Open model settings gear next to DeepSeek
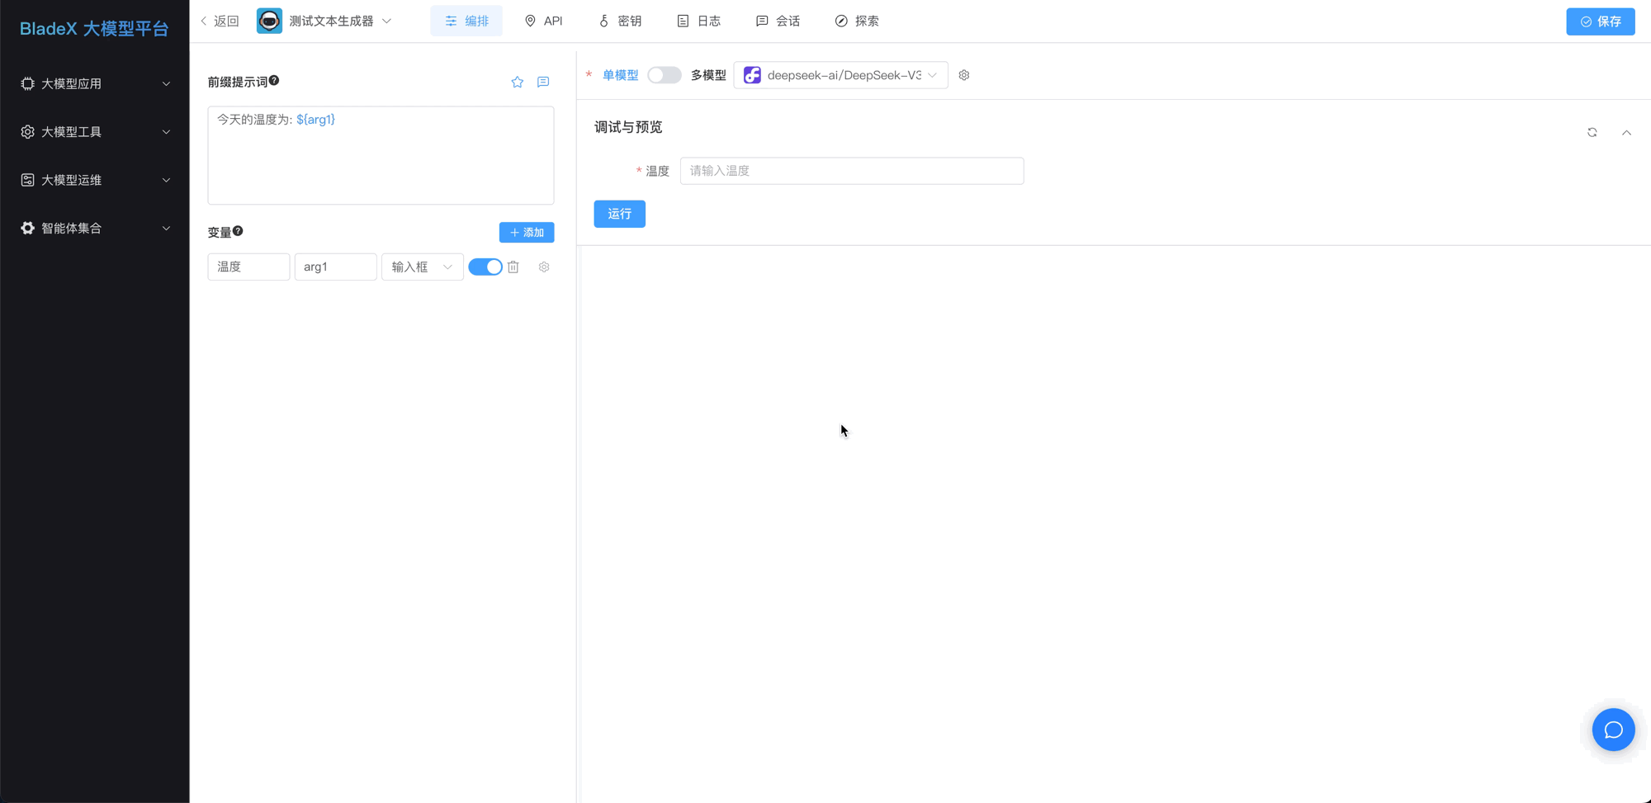1651x803 pixels. click(963, 75)
